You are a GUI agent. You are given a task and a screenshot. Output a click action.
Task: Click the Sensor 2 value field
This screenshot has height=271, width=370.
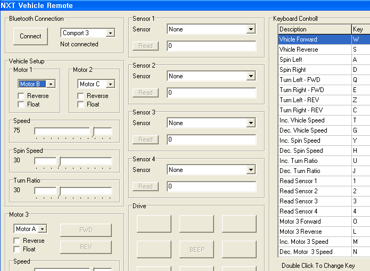point(211,93)
